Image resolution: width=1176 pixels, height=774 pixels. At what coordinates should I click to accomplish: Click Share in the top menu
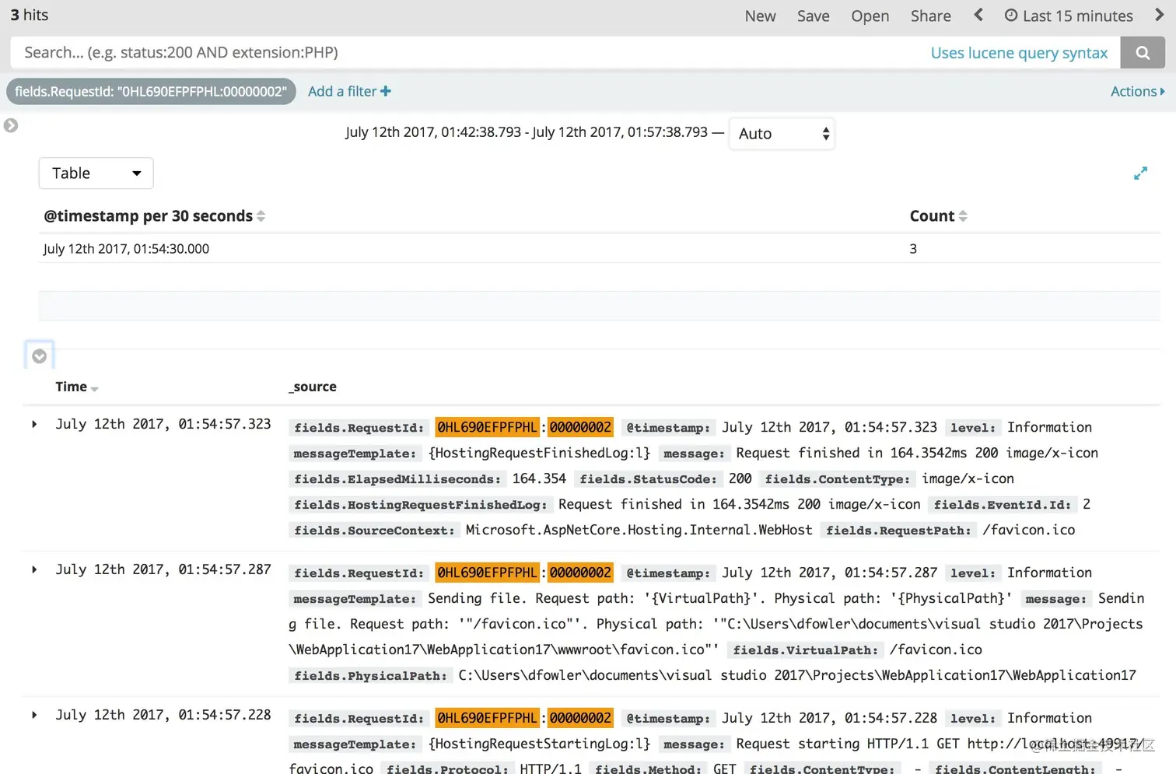(930, 16)
